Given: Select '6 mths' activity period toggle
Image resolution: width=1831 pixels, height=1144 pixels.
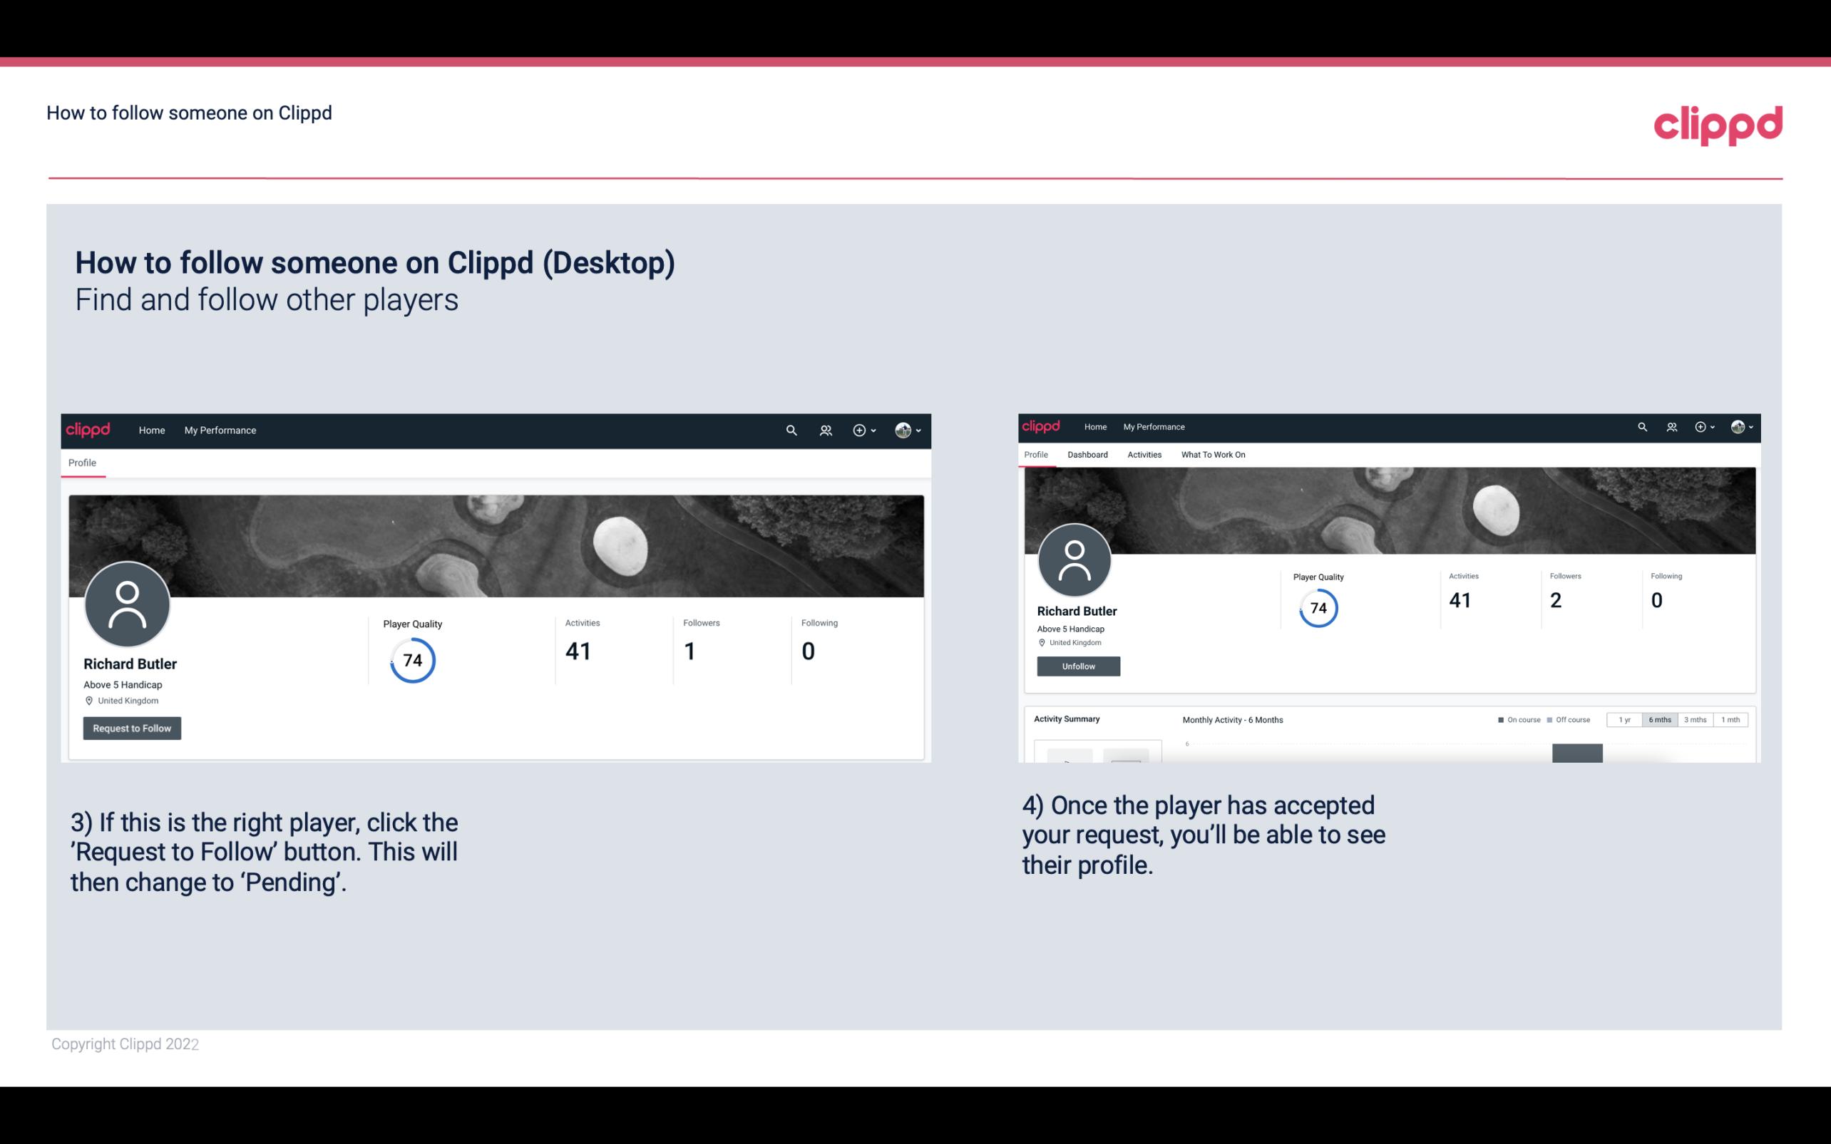Looking at the screenshot, I should [1660, 720].
